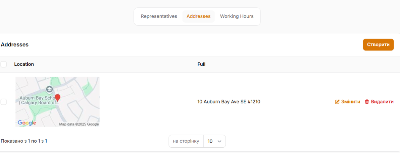Select the Addresses tab
400x157 pixels.
tap(198, 16)
